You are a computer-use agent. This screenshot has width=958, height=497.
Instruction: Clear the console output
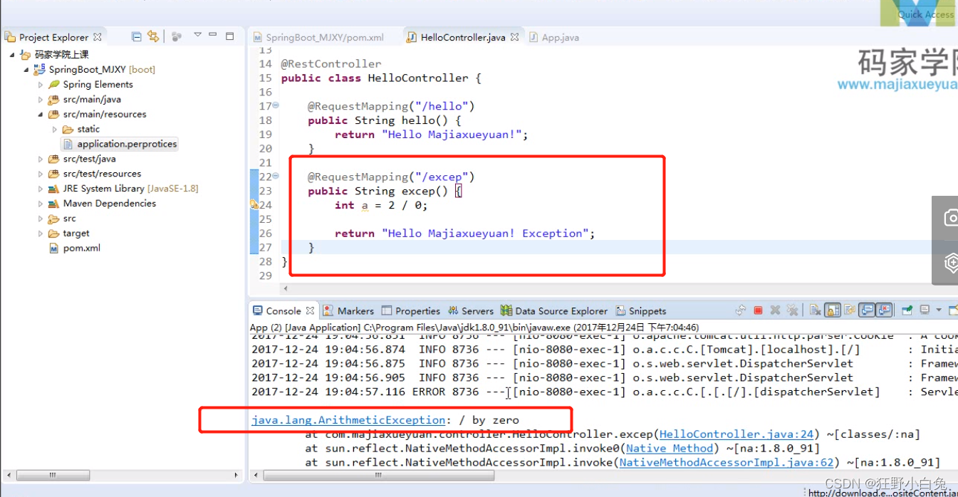[815, 310]
